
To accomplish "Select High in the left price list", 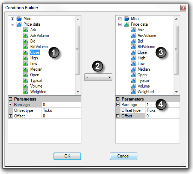I will pyautogui.click(x=34, y=58).
